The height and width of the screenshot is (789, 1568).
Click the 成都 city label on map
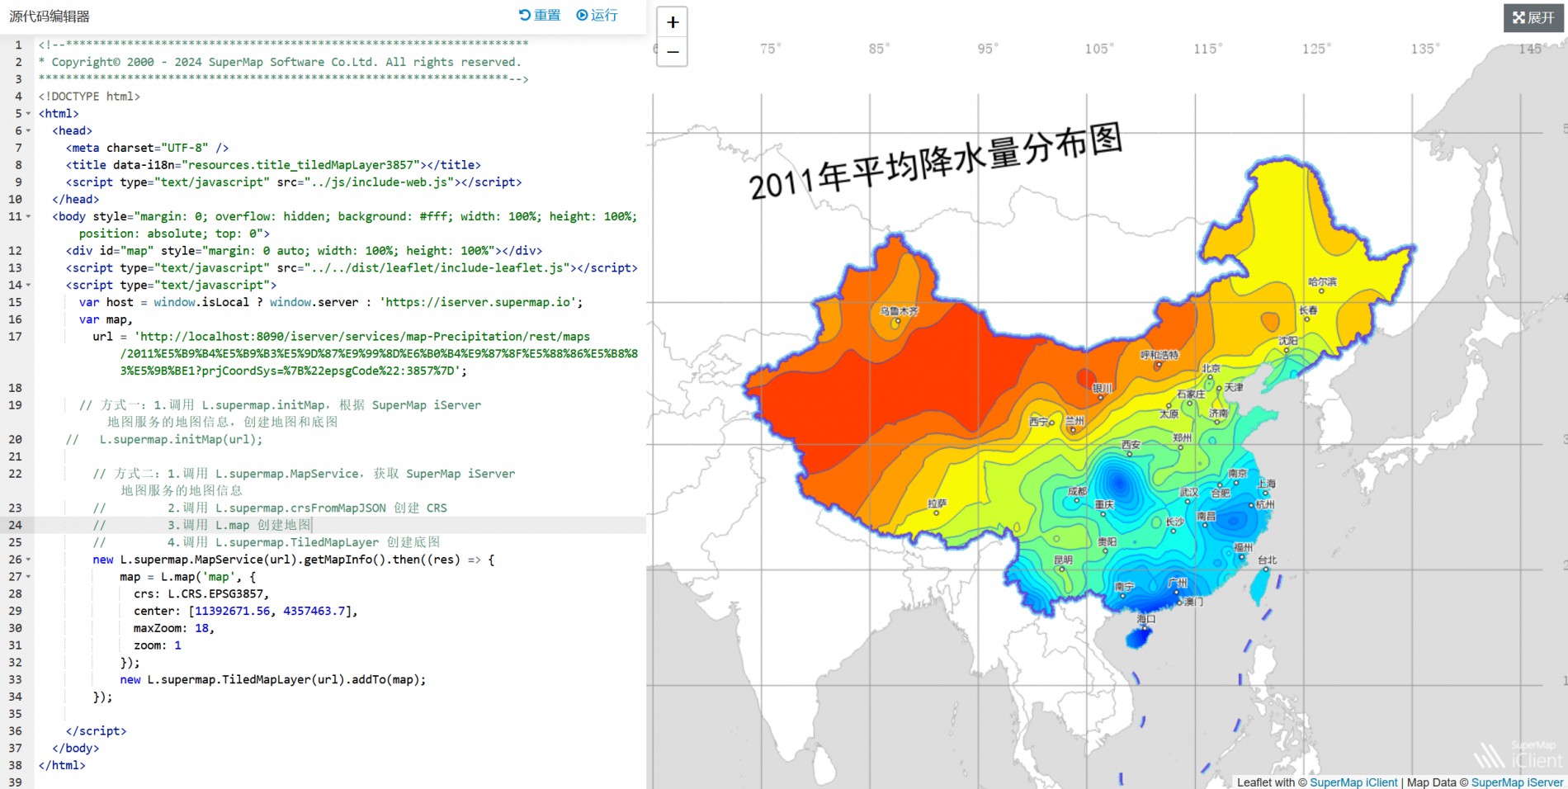pyautogui.click(x=1077, y=491)
